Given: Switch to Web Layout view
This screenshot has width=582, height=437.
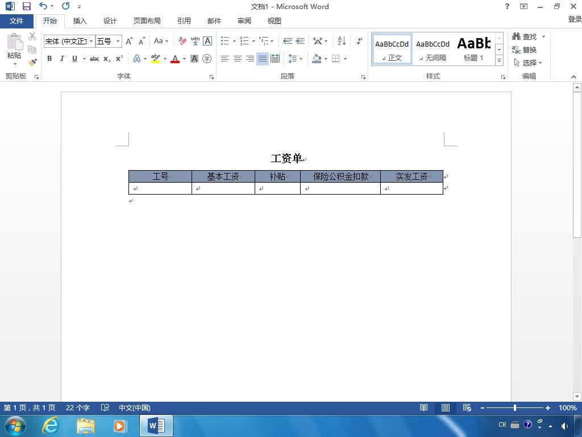Looking at the screenshot, I should pyautogui.click(x=467, y=407).
